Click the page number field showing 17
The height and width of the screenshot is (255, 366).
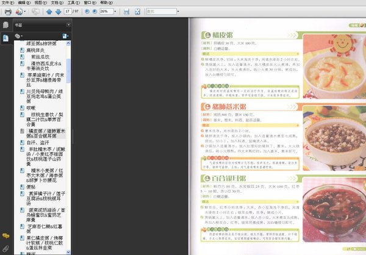tap(68, 11)
